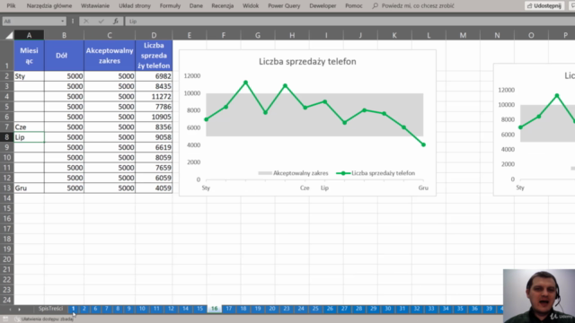Select cell containing Cze
Image resolution: width=575 pixels, height=323 pixels.
coord(29,127)
